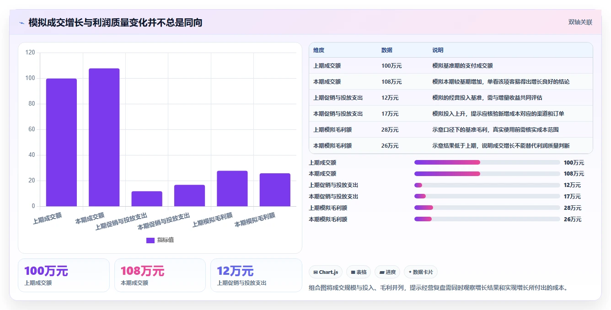
Task: Click the 本期促销与投放支出 progress bar
Action: 487,197
